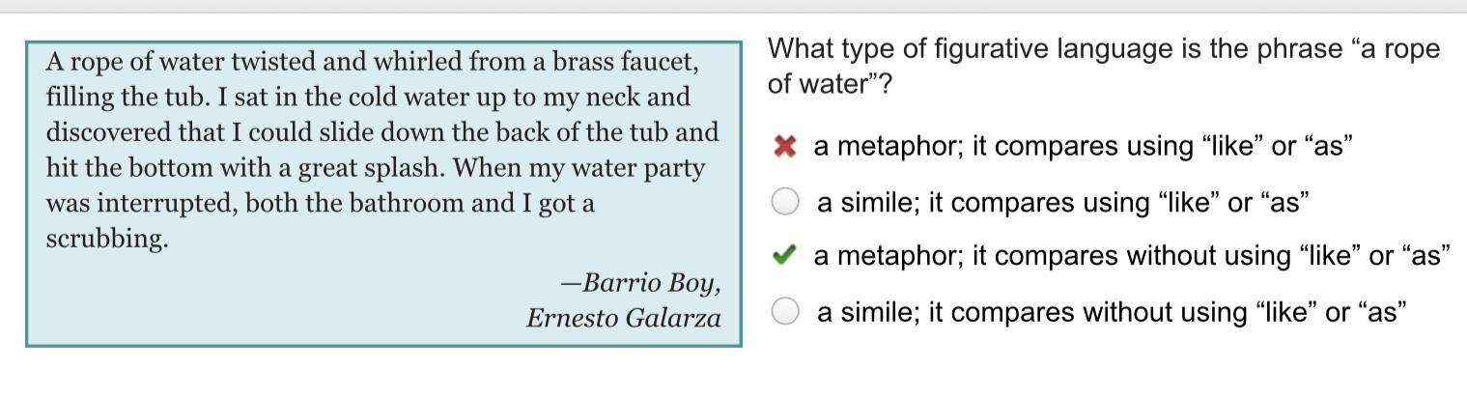Click the author name "Ernesto Galarza"

(x=623, y=318)
